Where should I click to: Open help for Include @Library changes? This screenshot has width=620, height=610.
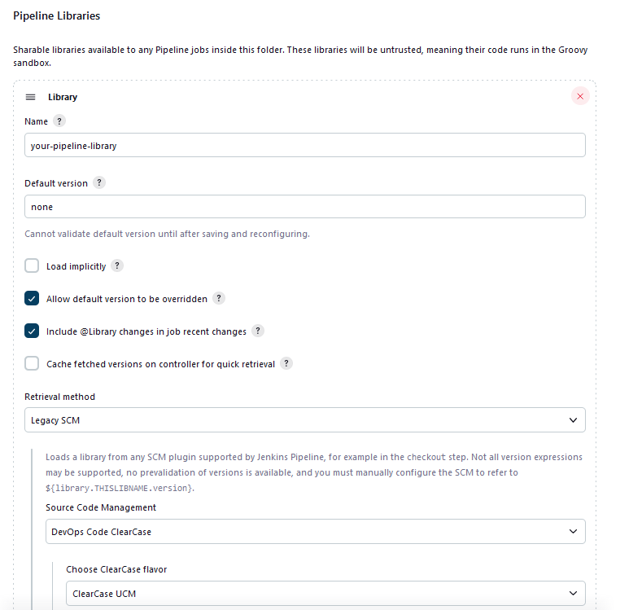[x=258, y=331]
